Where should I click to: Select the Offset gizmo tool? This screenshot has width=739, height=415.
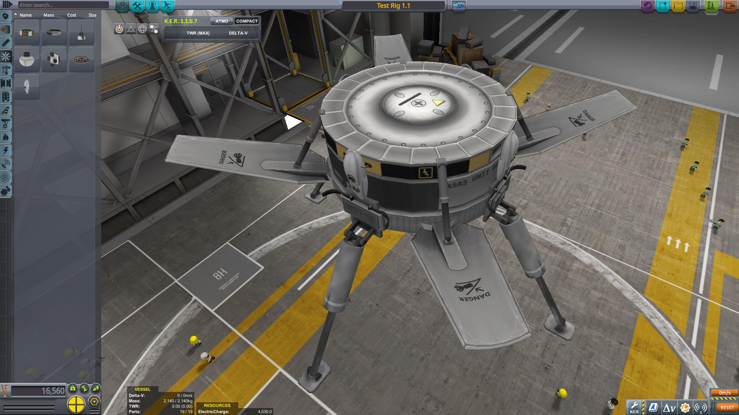click(131, 29)
